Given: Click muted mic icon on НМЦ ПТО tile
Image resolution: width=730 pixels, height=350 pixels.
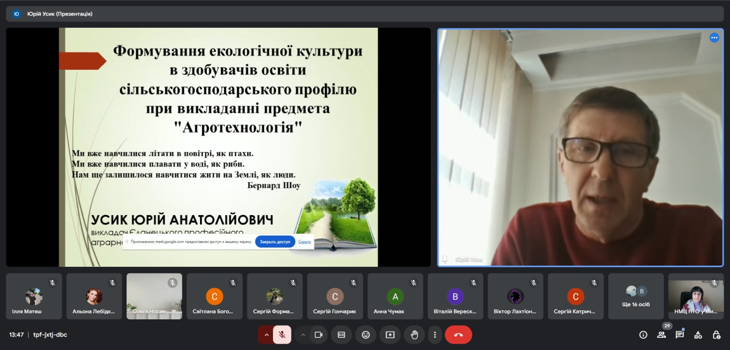Looking at the screenshot, I should click(x=714, y=282).
